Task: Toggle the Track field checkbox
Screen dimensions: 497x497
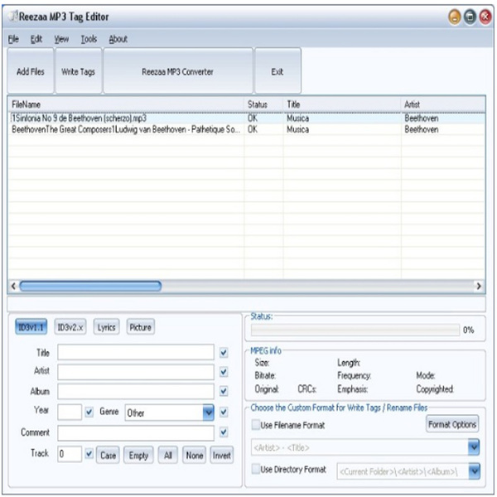Action: [x=89, y=454]
